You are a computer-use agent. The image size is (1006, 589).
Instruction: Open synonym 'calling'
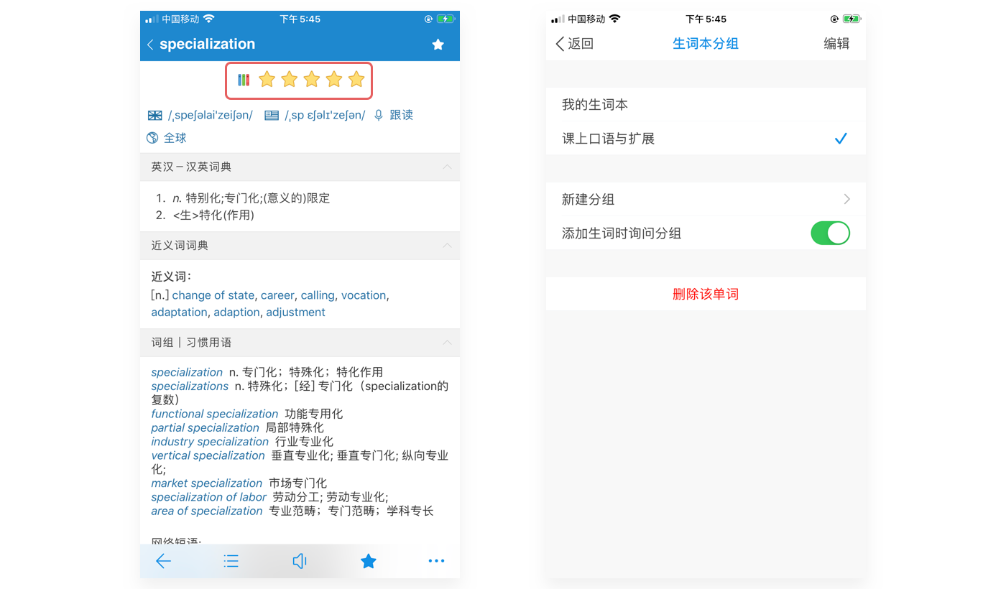(x=318, y=295)
